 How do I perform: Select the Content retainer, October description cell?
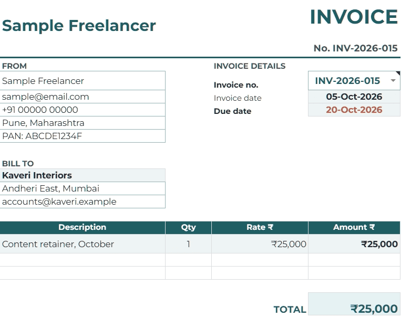83,244
